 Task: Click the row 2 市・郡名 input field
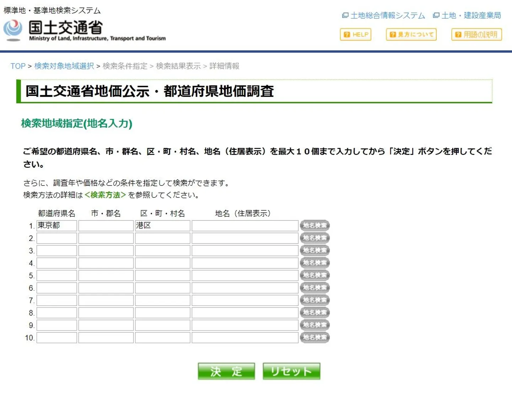tap(106, 238)
